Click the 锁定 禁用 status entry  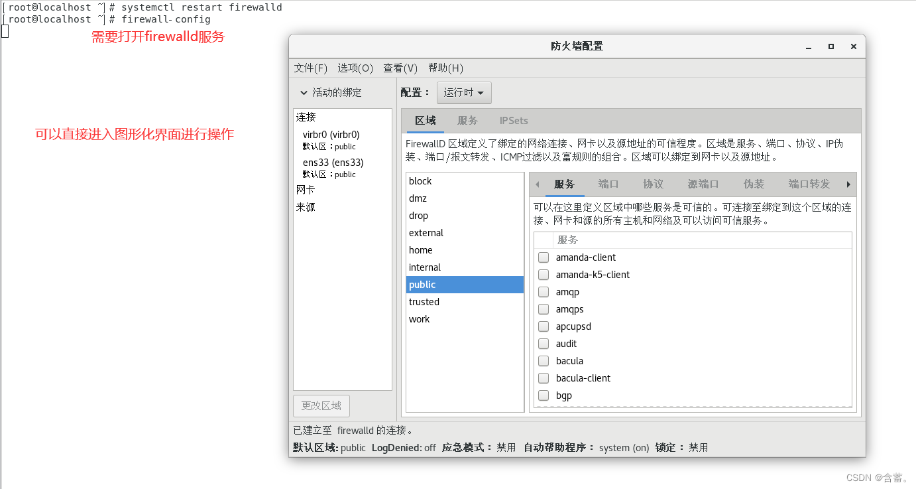point(681,448)
